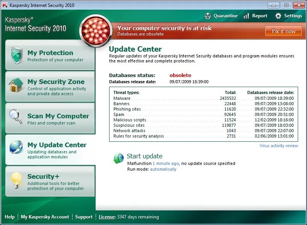The width and height of the screenshot is (307, 225).
Task: Change run mode via 'automatically' link
Action: point(163,169)
